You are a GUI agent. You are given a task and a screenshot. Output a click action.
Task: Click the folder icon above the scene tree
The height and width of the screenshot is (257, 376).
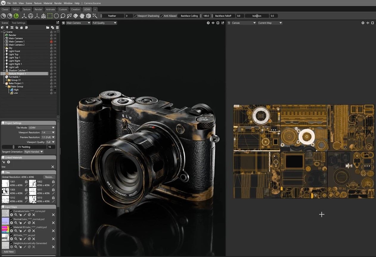pos(48,27)
